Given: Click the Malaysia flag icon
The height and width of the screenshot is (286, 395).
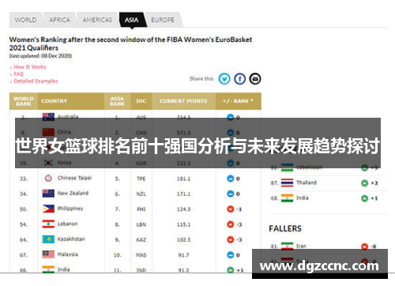Looking at the screenshot, I should pyautogui.click(x=48, y=254).
